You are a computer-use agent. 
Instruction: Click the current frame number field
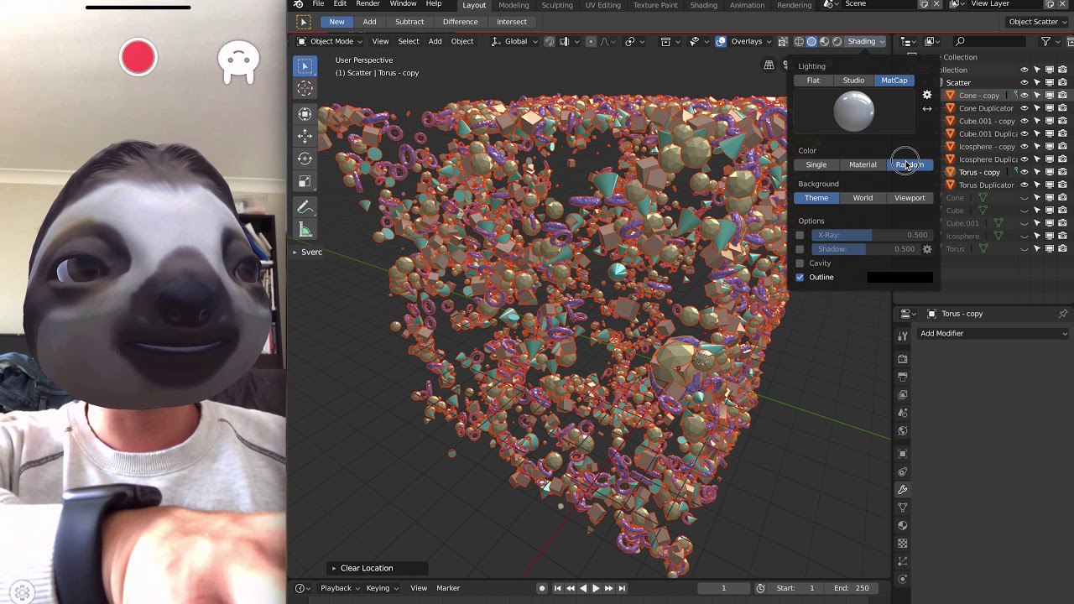(723, 588)
